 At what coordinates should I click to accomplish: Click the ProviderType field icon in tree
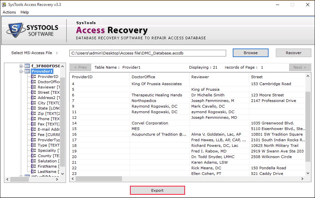pyautogui.click(x=33, y=140)
